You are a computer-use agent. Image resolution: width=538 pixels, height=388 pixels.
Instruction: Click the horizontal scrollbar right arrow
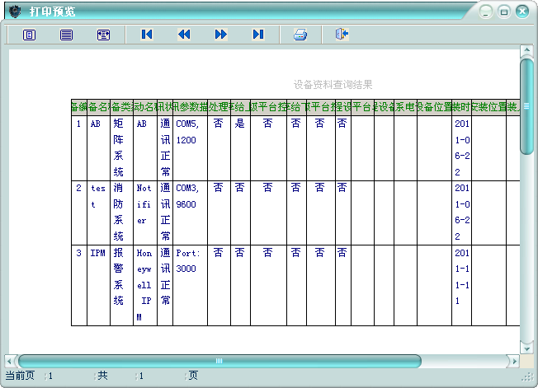coord(515,361)
